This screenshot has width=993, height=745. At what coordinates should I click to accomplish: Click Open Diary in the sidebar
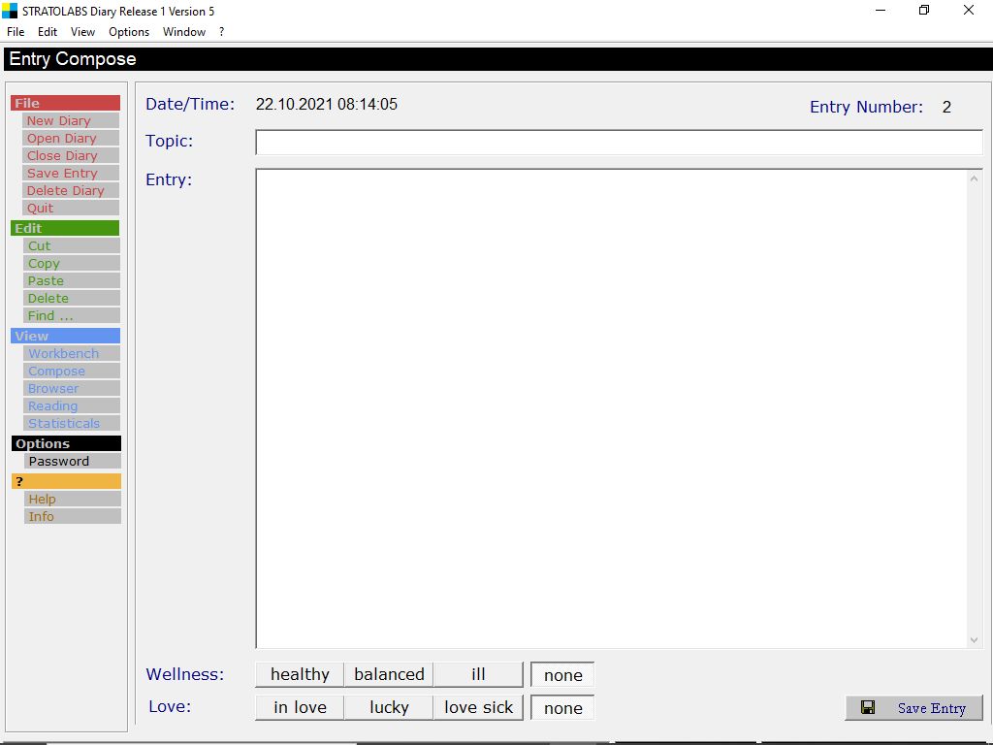pyautogui.click(x=71, y=138)
